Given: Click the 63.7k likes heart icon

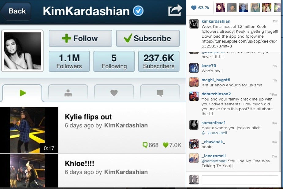Looking at the screenshot, I should point(194,8).
